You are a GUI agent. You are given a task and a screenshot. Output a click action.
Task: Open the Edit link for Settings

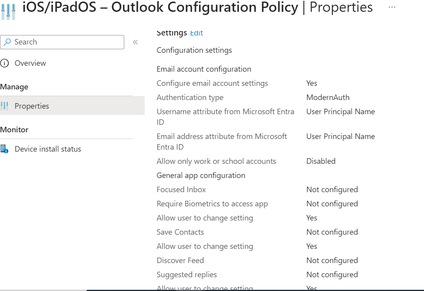196,33
